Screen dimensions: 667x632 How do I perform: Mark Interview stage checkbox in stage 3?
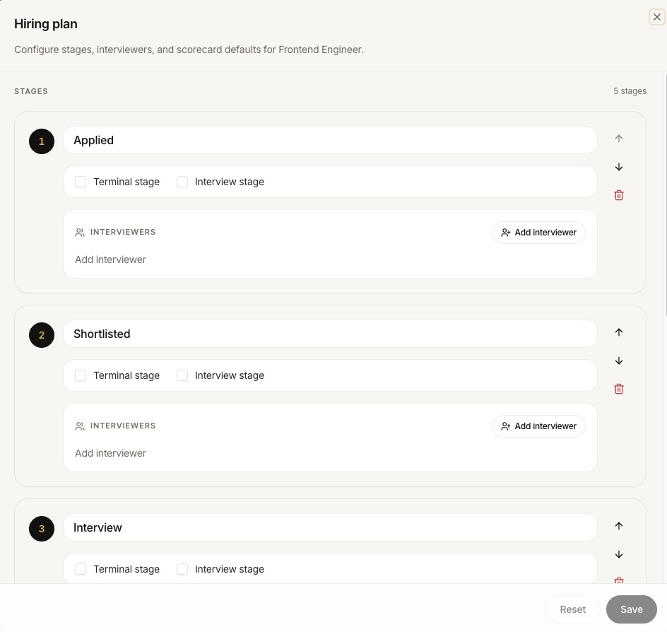click(x=182, y=569)
